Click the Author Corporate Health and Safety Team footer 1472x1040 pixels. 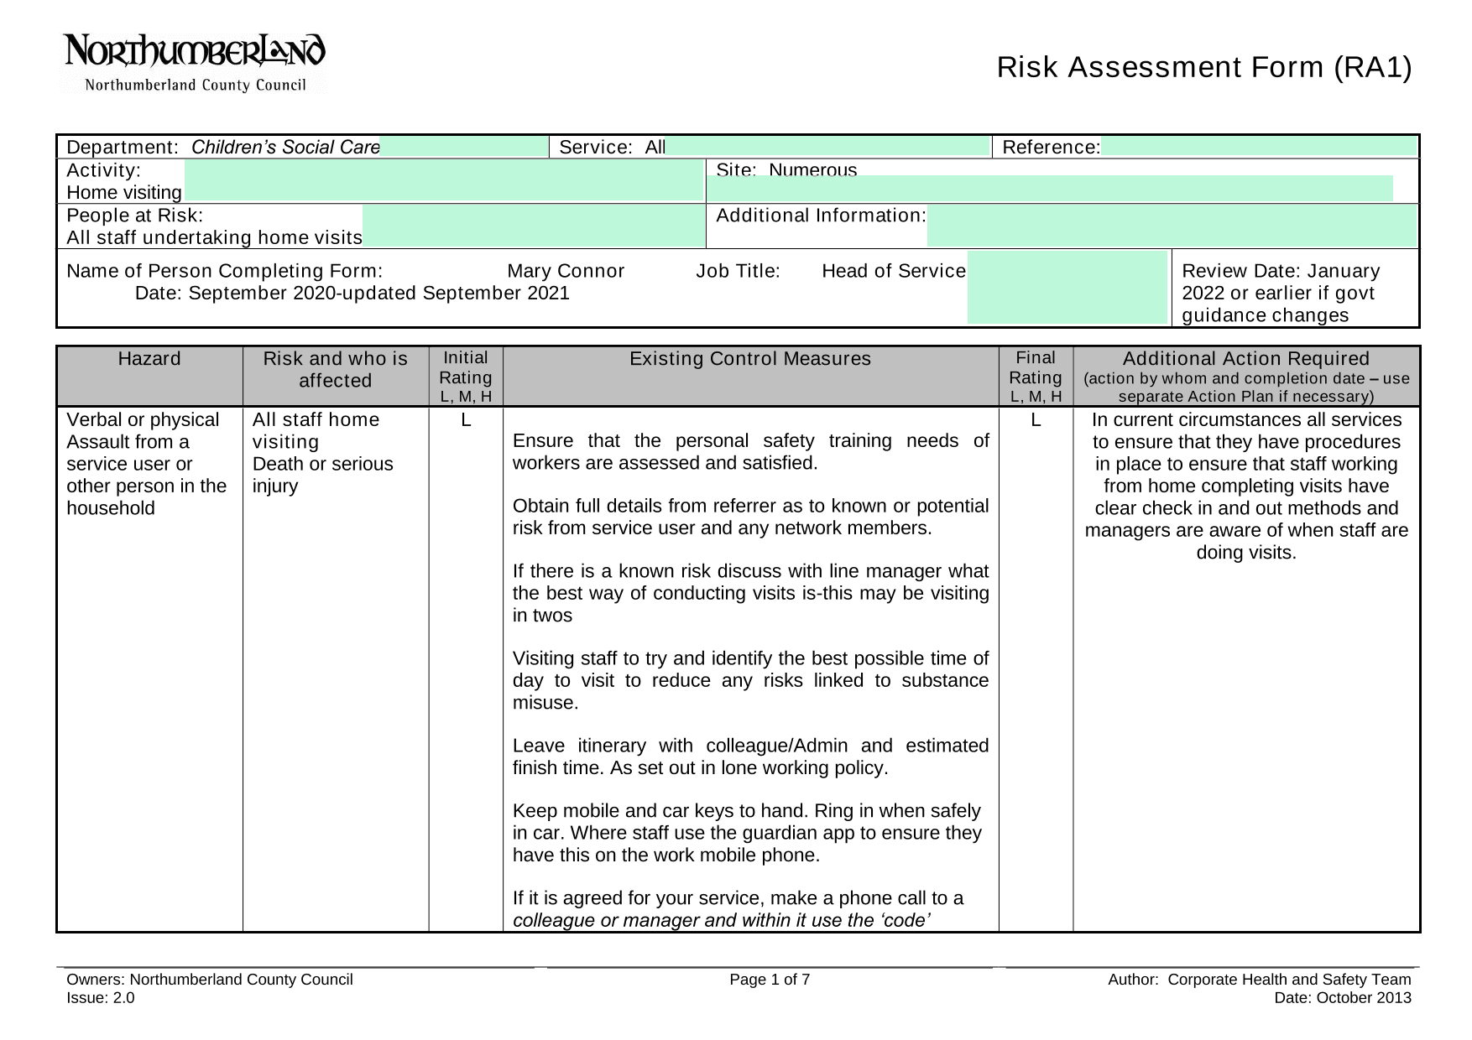(x=1260, y=980)
